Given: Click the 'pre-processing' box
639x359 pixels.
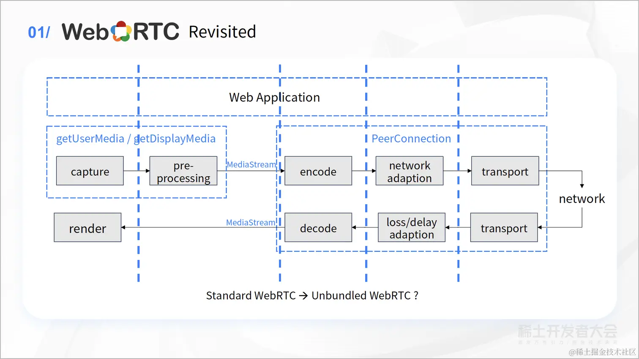Looking at the screenshot, I should [183, 171].
